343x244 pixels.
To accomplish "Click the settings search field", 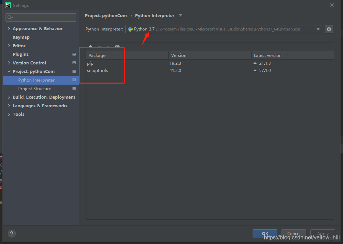I will tap(41, 17).
